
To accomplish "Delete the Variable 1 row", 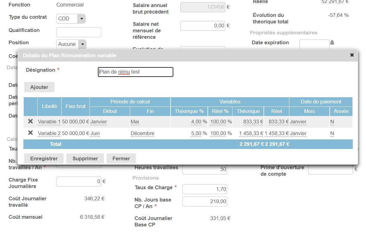I will [x=30, y=122].
